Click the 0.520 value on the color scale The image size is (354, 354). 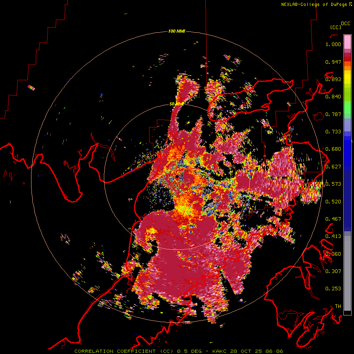333,202
